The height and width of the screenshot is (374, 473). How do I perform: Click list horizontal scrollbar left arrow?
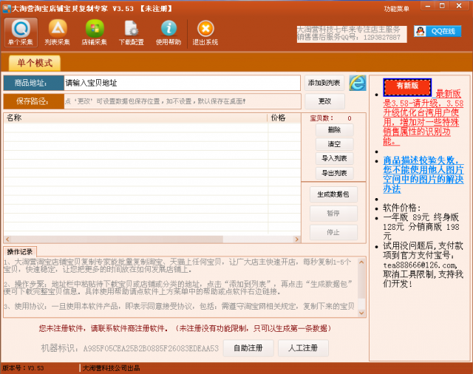7,239
